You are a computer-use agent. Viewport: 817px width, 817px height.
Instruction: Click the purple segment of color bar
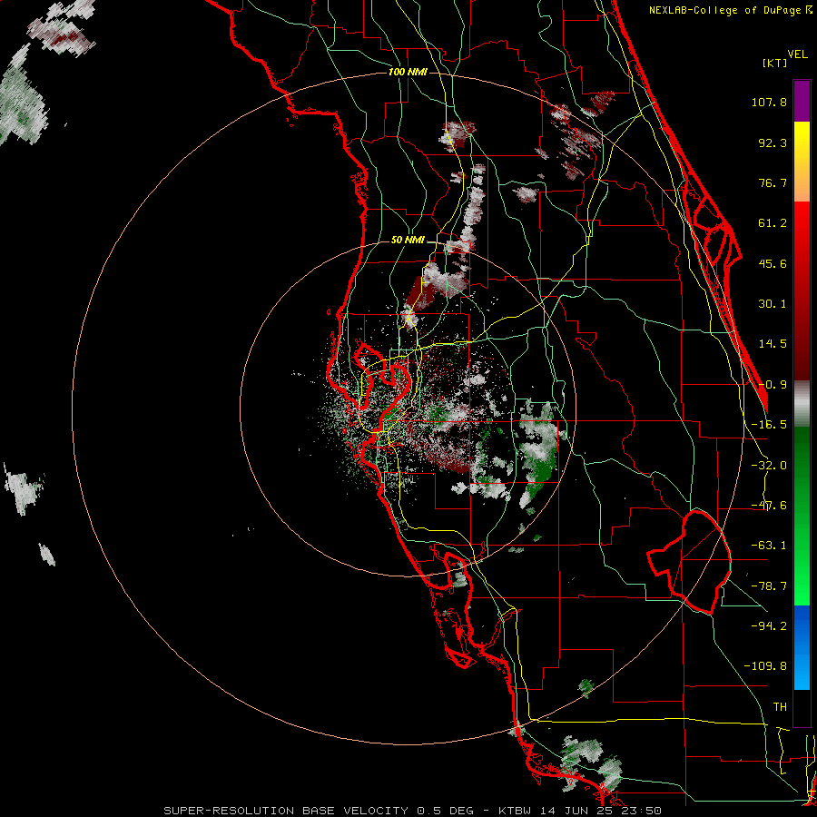click(x=802, y=101)
